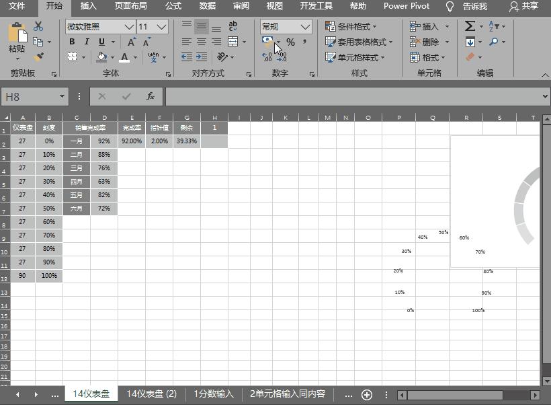
Task: Apply percent style in the number group
Action: [x=290, y=42]
